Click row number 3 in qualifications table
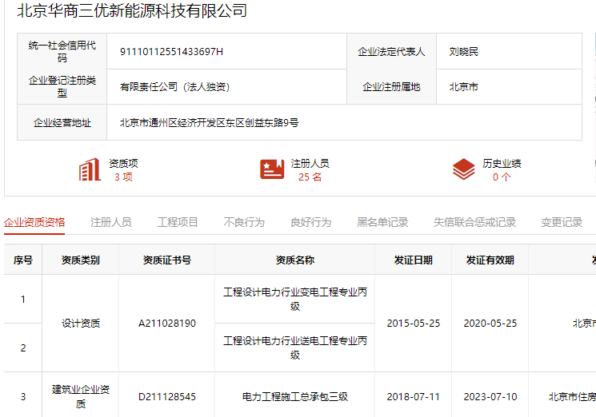The height and width of the screenshot is (417, 596). (23, 397)
